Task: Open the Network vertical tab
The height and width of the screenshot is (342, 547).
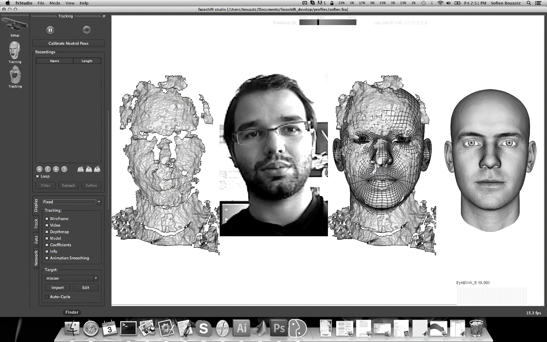Action: pos(36,258)
